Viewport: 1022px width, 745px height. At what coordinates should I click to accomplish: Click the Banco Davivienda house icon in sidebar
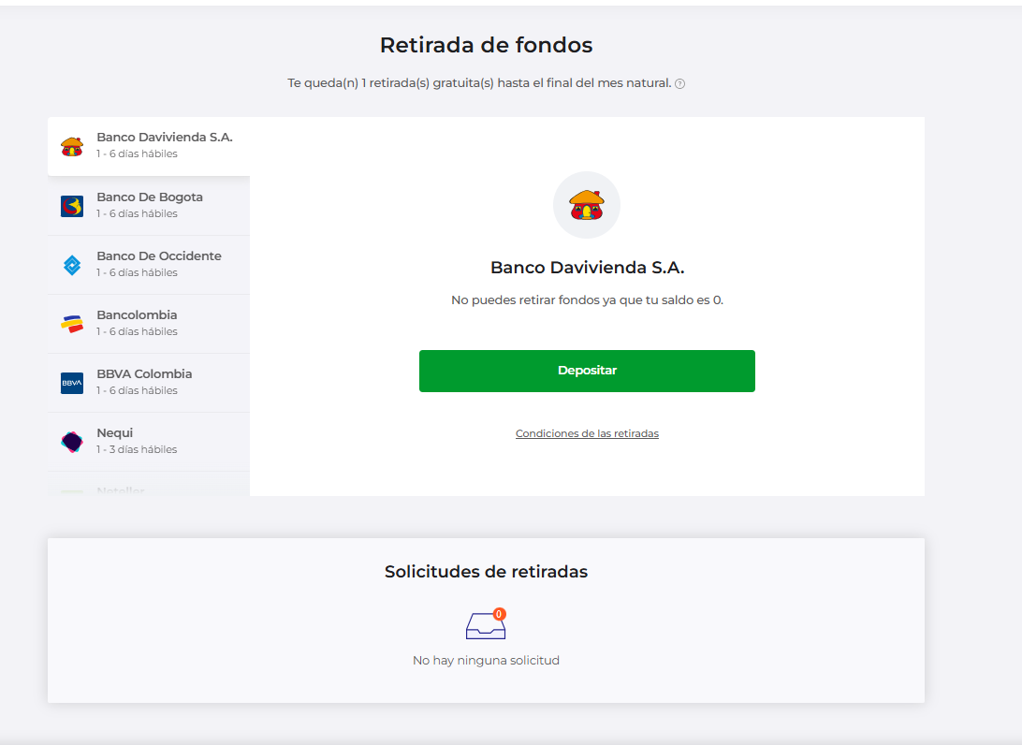coord(72,146)
